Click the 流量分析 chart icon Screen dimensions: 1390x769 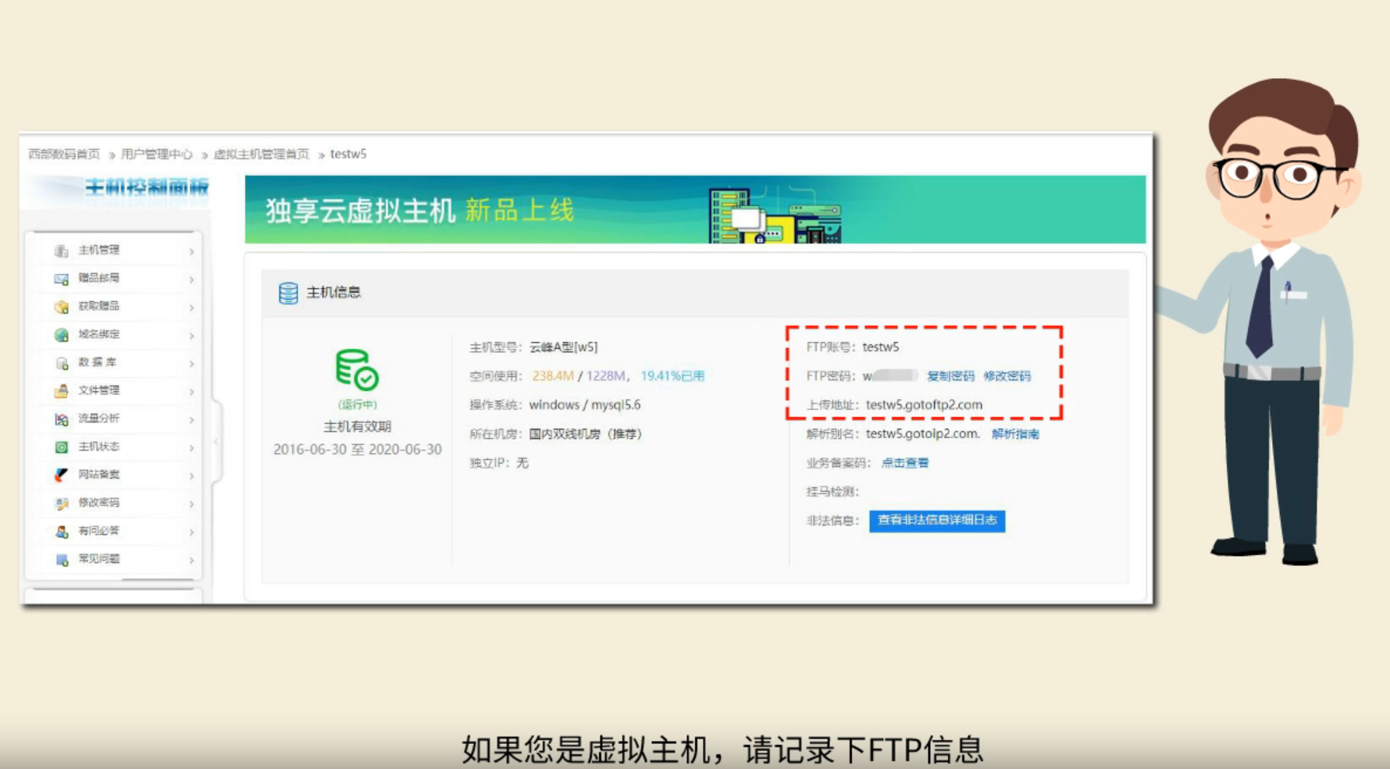61,419
